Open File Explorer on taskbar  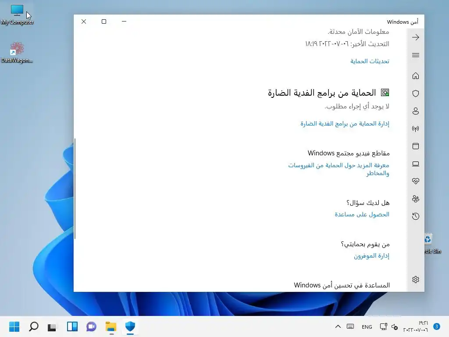tap(111, 326)
